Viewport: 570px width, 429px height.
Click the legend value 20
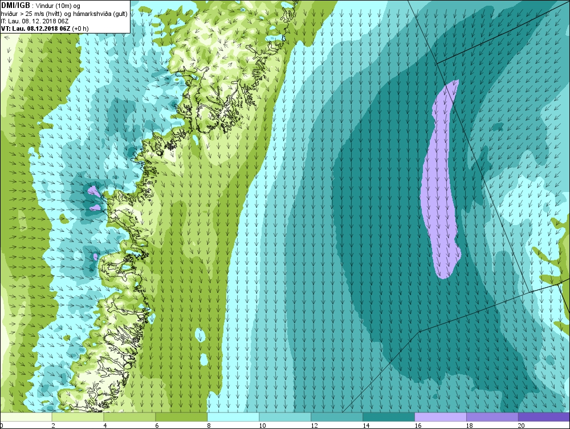(522, 426)
